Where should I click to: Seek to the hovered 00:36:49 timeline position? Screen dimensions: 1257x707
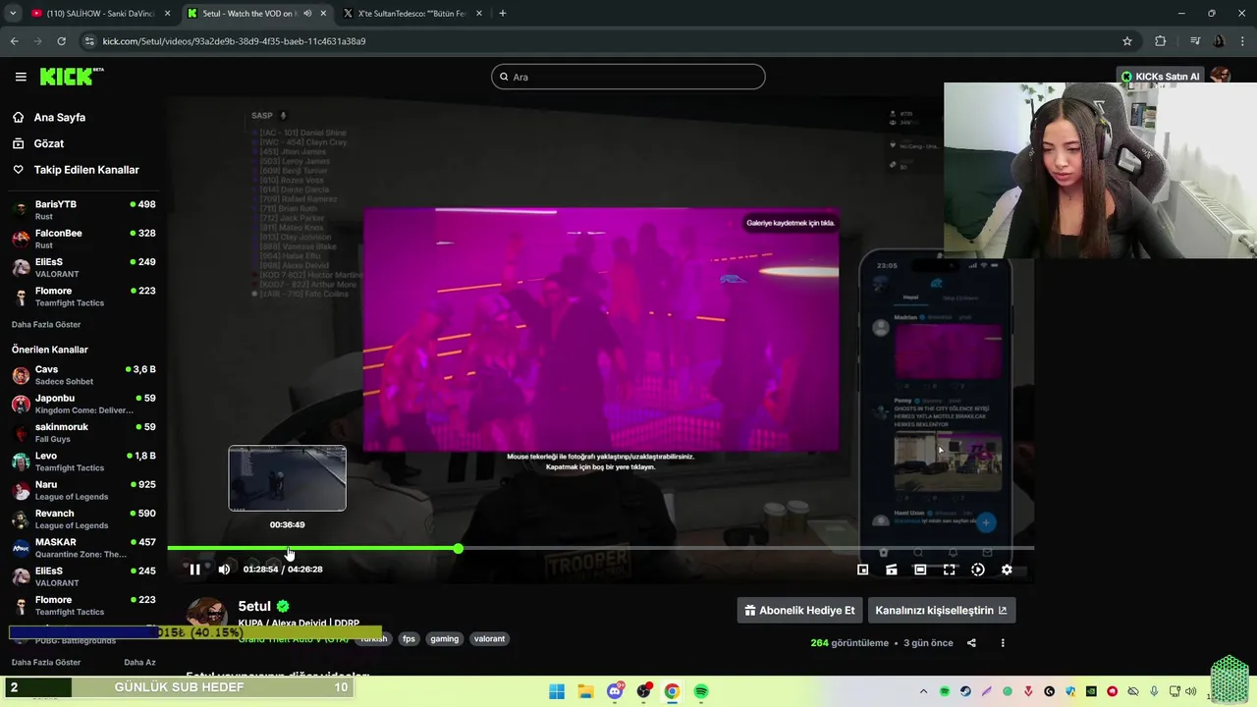288,549
